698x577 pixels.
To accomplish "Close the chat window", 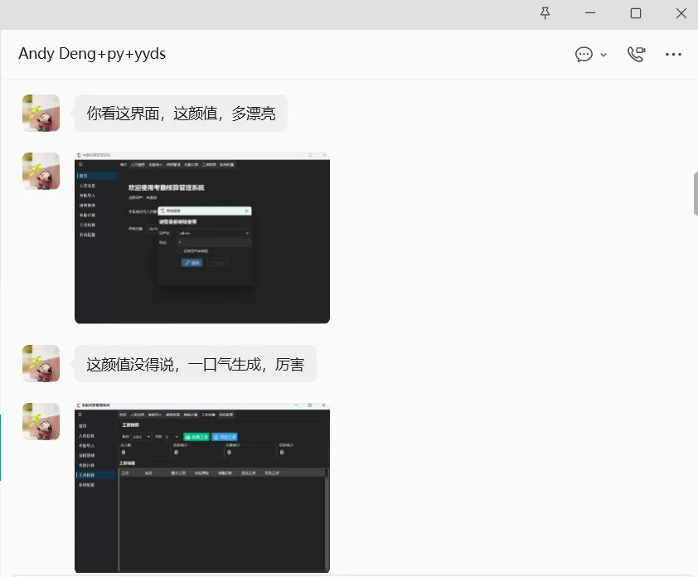I will point(681,13).
